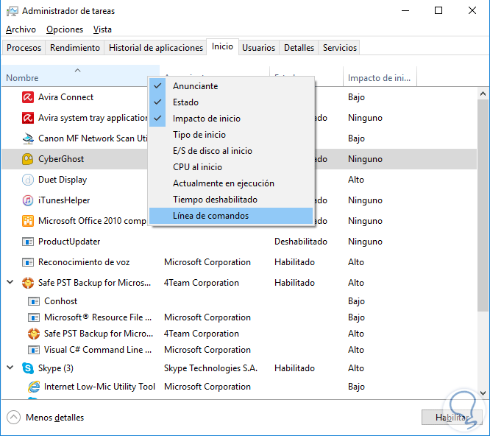Click the Microsoft Resource File icon

34,317
